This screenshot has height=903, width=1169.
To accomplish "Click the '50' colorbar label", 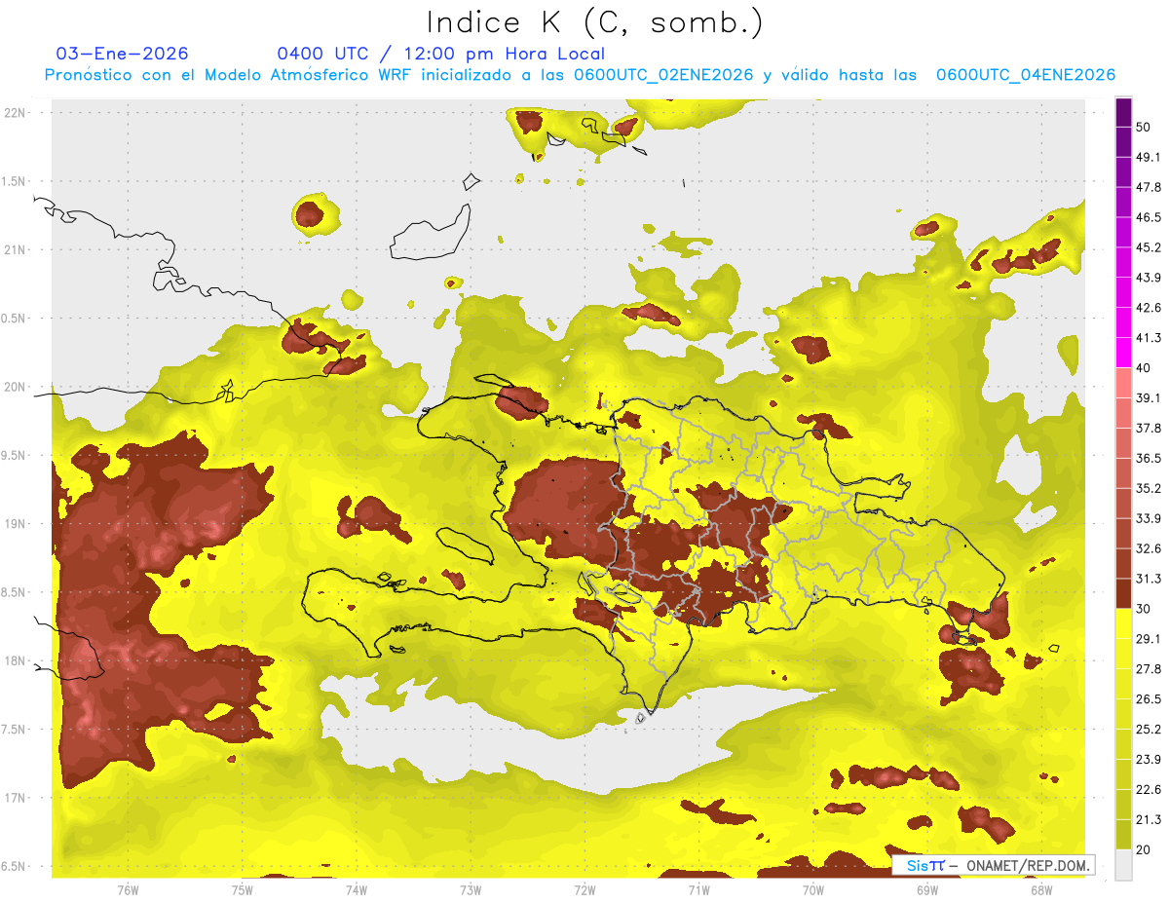I will click(1144, 127).
